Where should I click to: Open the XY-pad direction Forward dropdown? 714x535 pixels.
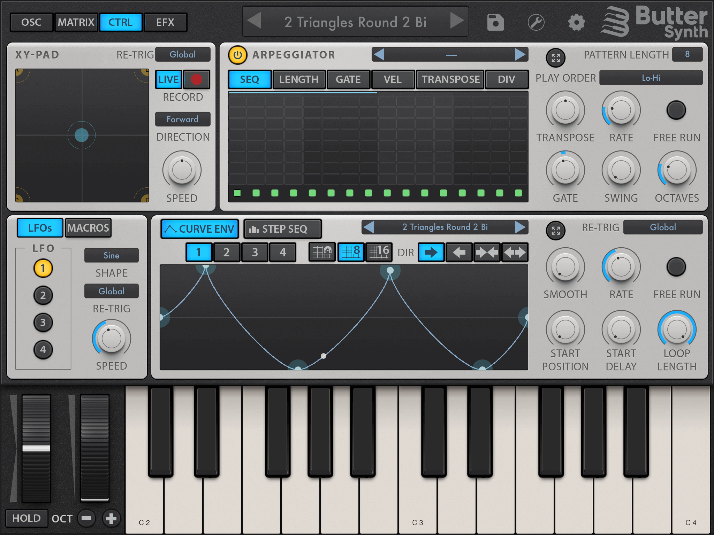coord(182,119)
